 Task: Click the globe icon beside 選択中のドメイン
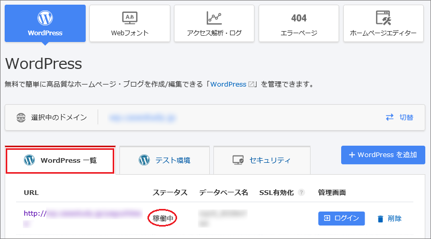click(x=21, y=118)
